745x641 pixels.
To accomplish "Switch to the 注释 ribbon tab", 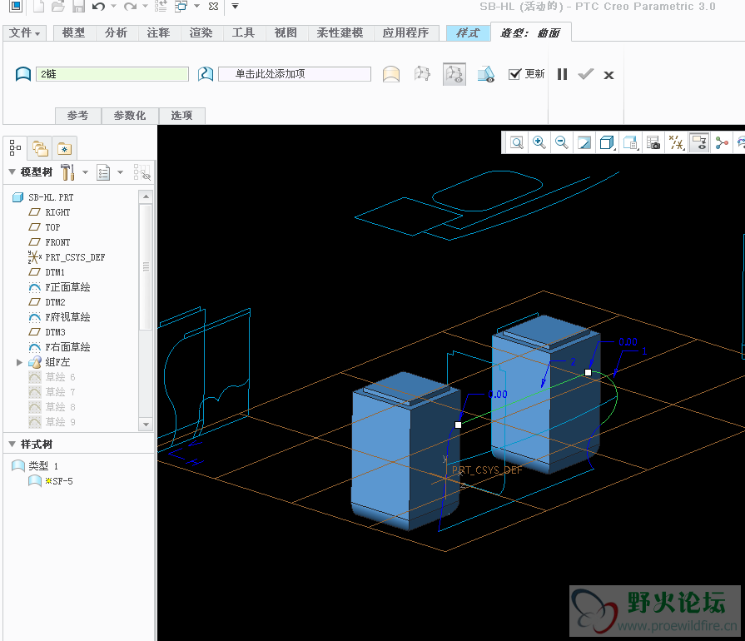I will (x=158, y=32).
